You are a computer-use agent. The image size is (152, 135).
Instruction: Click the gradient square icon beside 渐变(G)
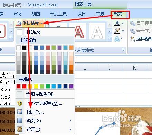(20, 120)
